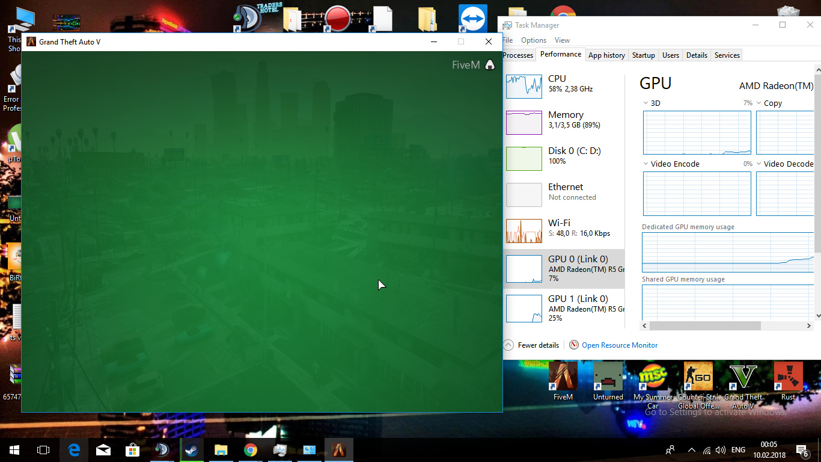Switch to the App history tab

[606, 55]
